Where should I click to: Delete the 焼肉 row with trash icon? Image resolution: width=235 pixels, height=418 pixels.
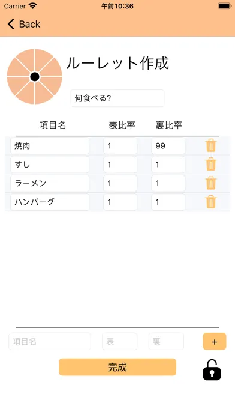coord(211,145)
